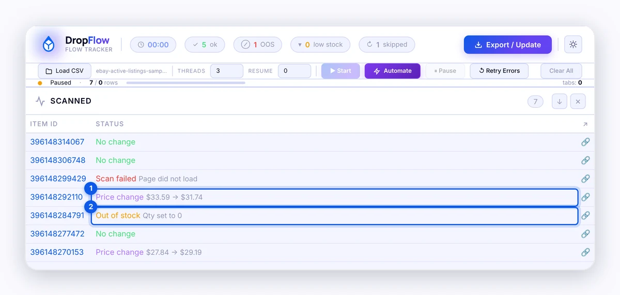Click 'No change' status of row 396148277472
Image resolution: width=620 pixels, height=295 pixels.
tap(116, 234)
